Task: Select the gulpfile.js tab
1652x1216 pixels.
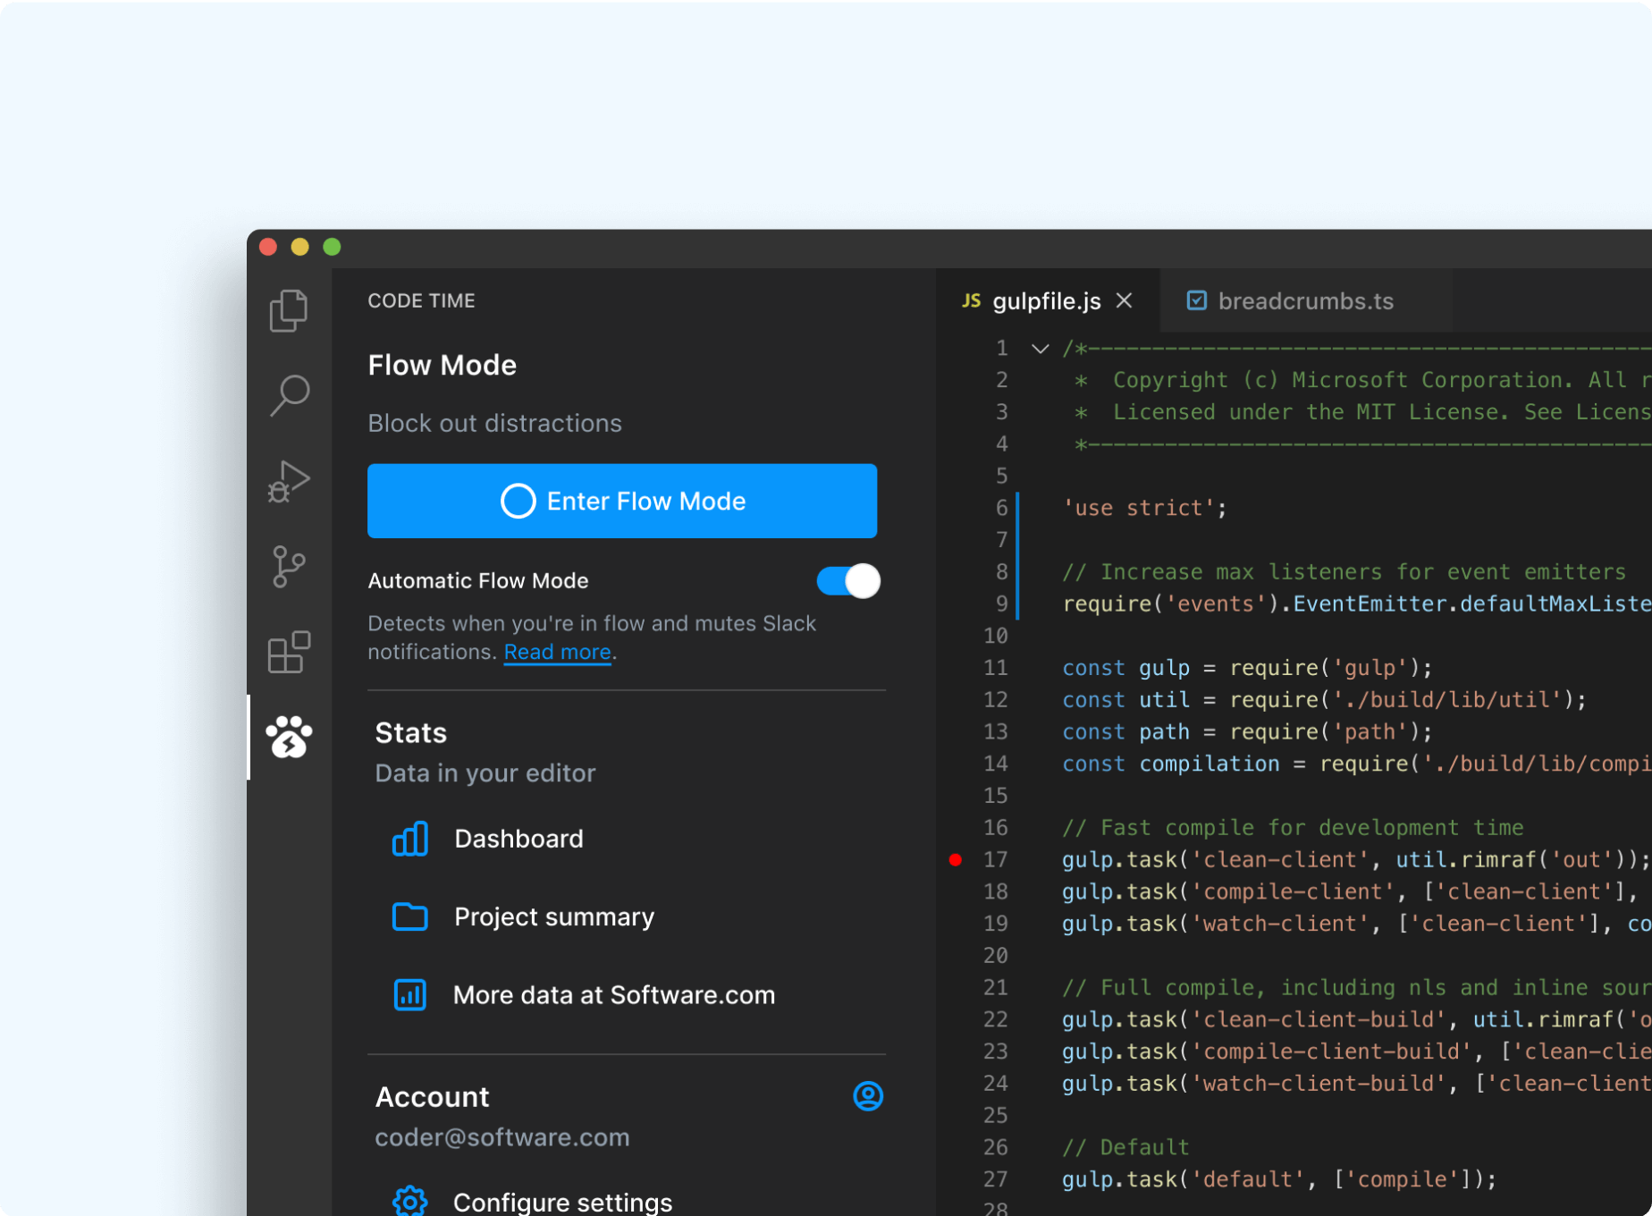Action: [x=1046, y=301]
